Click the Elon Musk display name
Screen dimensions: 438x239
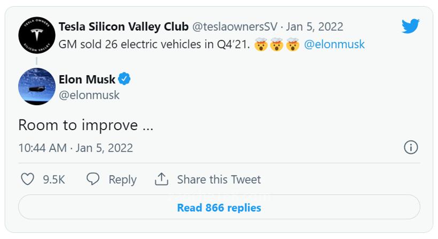(87, 79)
